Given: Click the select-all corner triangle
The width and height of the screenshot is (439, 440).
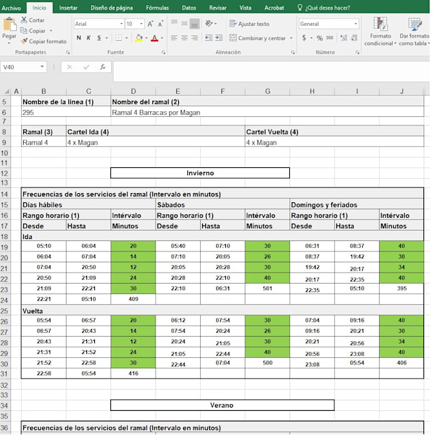Looking at the screenshot, I should coord(6,91).
